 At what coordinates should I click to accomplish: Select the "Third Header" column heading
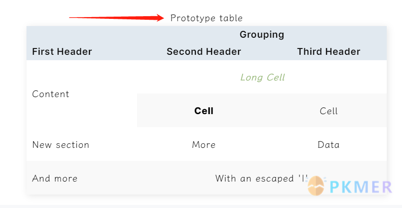pyautogui.click(x=329, y=52)
